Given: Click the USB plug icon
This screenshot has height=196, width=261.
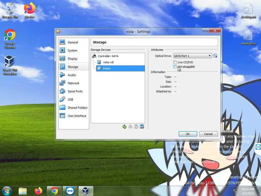Looking at the screenshot, I should tap(62, 99).
